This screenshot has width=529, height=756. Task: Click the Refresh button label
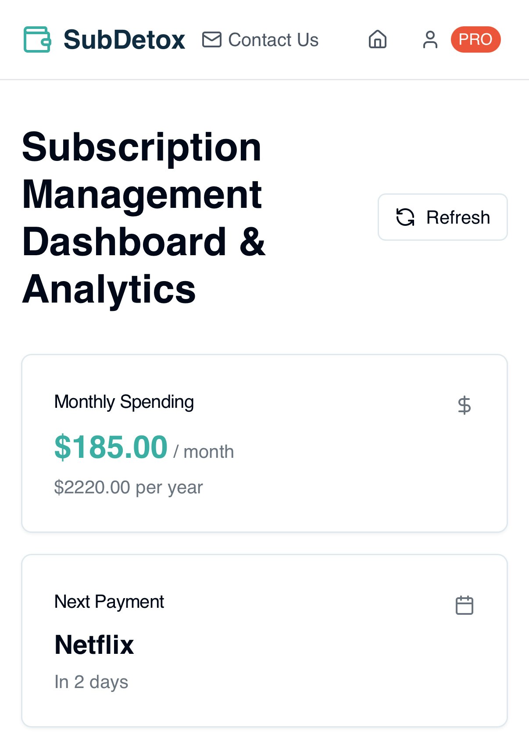point(458,217)
